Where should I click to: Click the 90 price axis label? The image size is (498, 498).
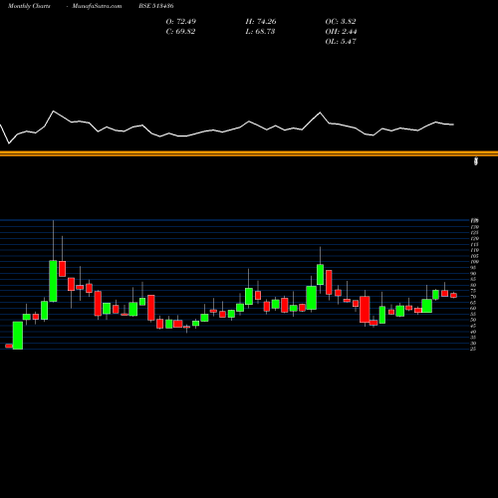coord(473,273)
